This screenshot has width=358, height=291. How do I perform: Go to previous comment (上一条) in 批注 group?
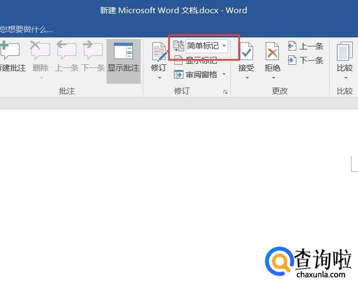click(67, 52)
